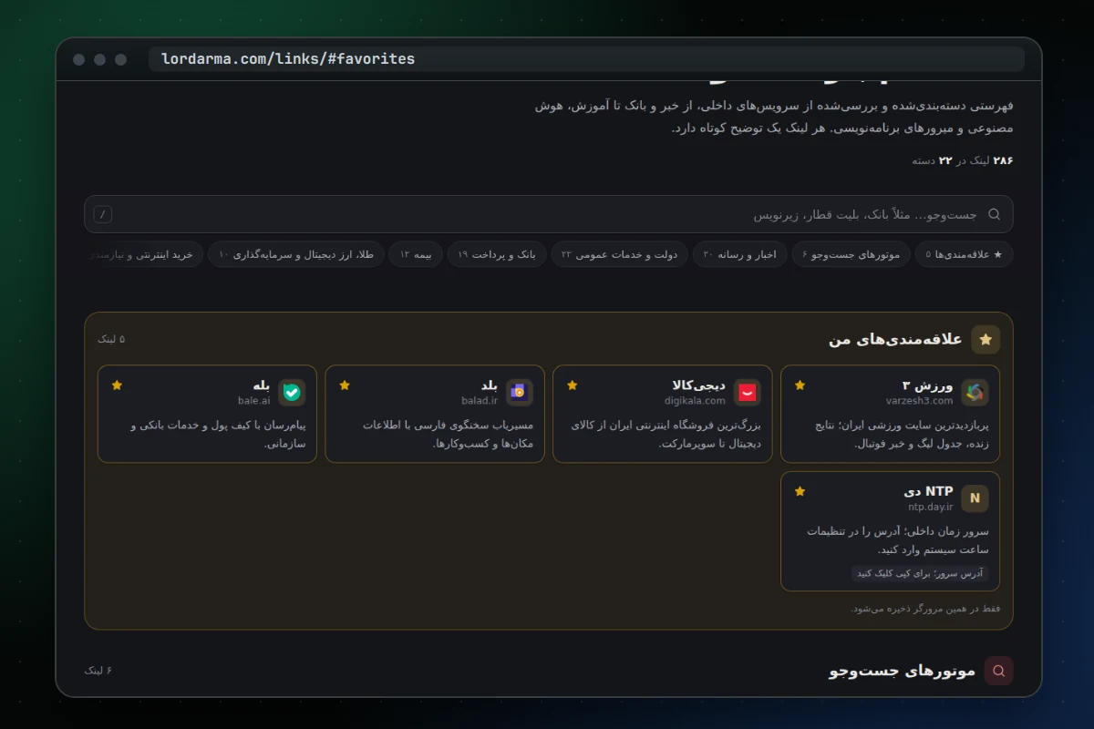Viewport: 1094px width, 729px height.
Task: Click the "علاقه‌مندی‌های من" section heading
Action: click(x=895, y=340)
